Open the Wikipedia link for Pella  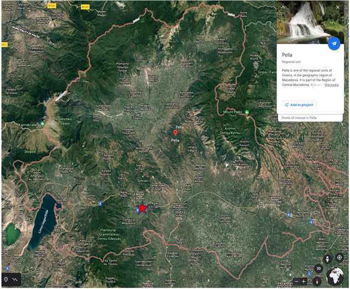[x=332, y=85]
